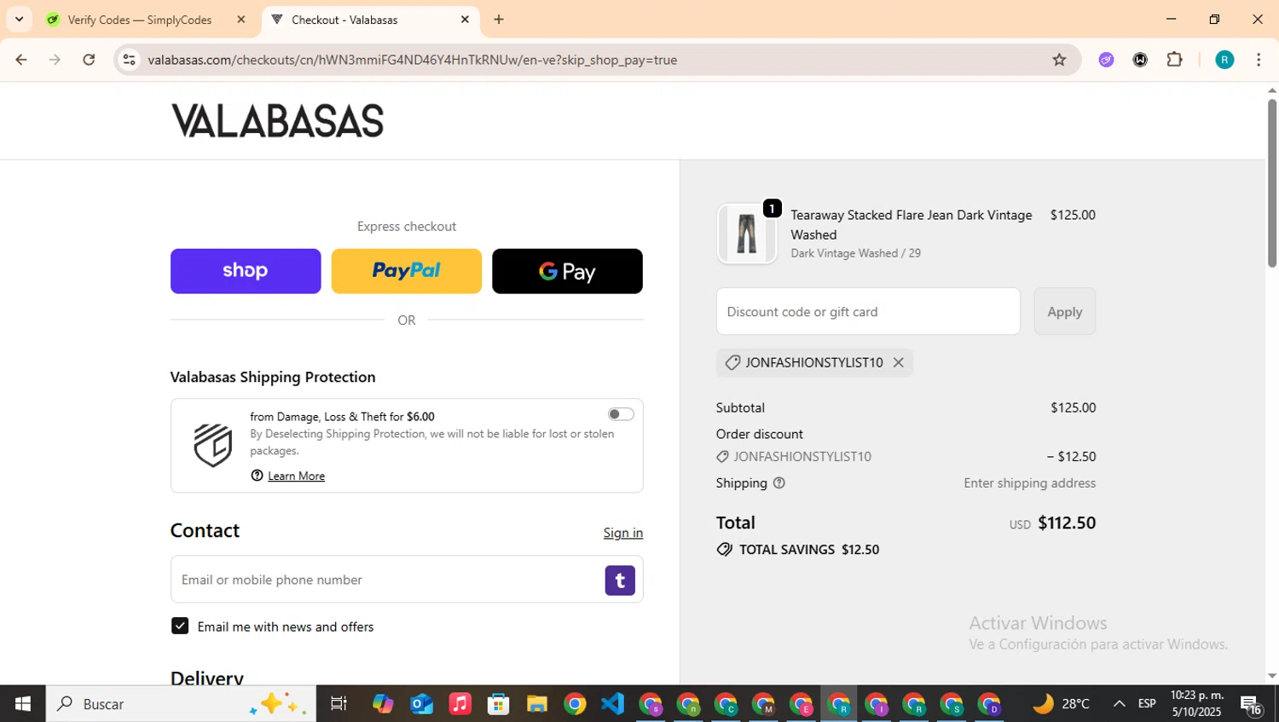Click the taskbar Buscar search box

pos(181,704)
